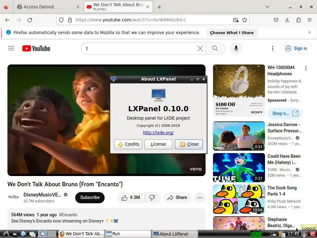This screenshot has height=238, width=317.
Task: Go back using Firefox back arrow
Action: (x=7, y=20)
